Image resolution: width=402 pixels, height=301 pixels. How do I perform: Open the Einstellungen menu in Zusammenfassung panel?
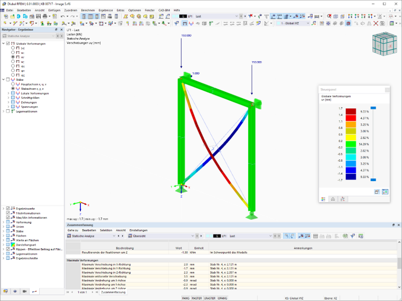tap(139, 230)
